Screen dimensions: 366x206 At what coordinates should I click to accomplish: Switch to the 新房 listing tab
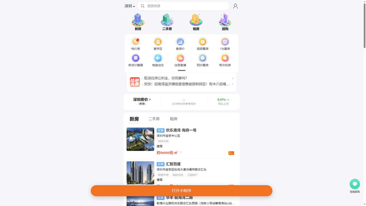click(x=134, y=119)
